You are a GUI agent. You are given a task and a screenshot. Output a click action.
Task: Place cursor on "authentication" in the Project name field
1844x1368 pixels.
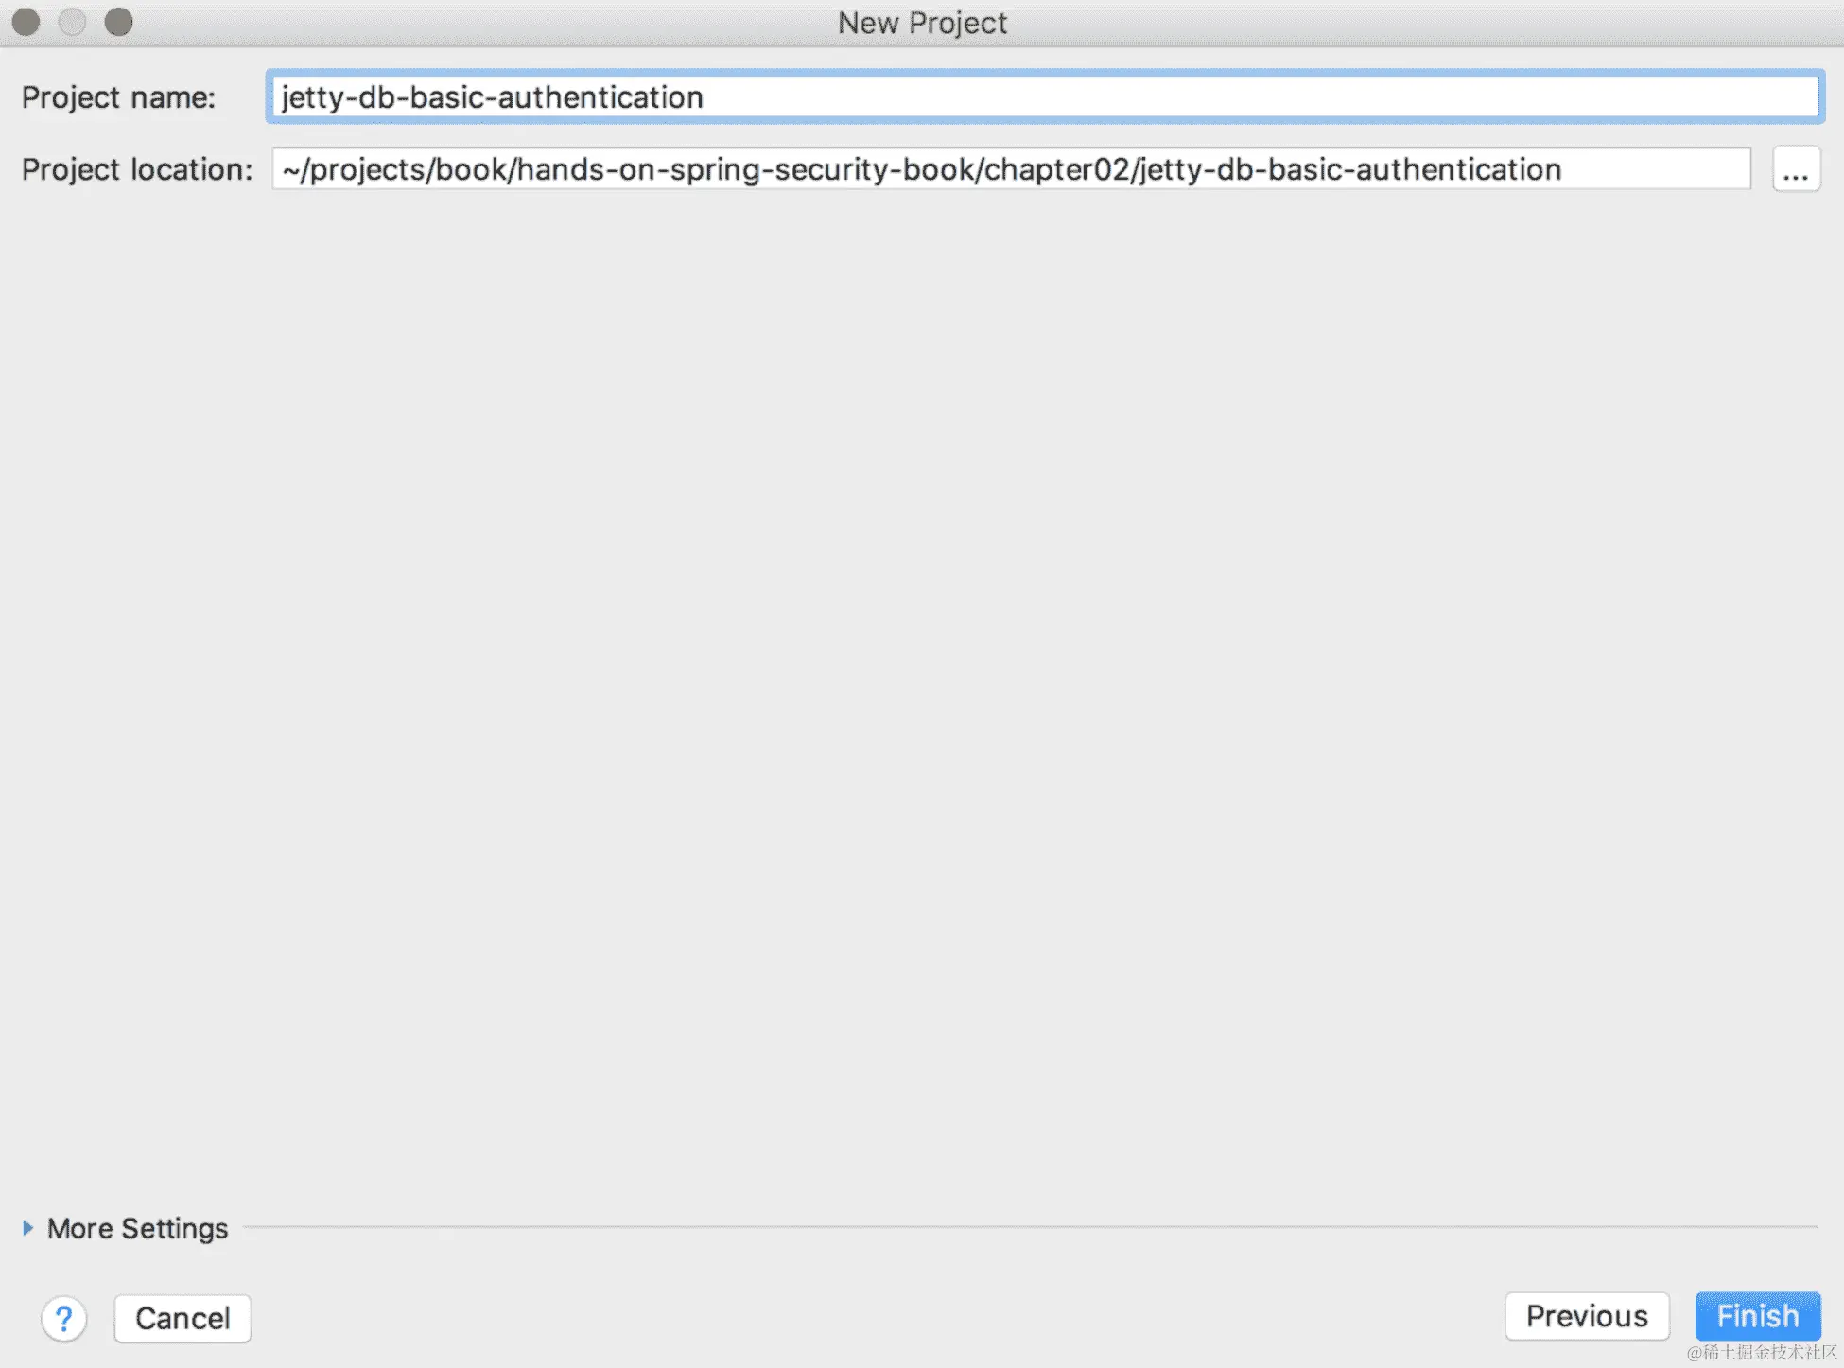coord(600,97)
